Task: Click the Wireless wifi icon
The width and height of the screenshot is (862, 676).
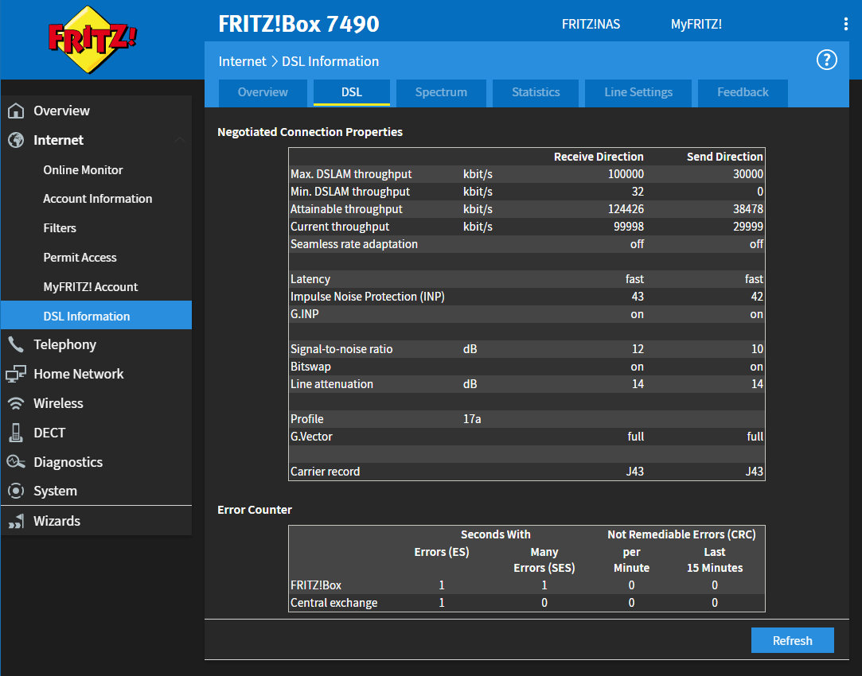Action: [16, 404]
